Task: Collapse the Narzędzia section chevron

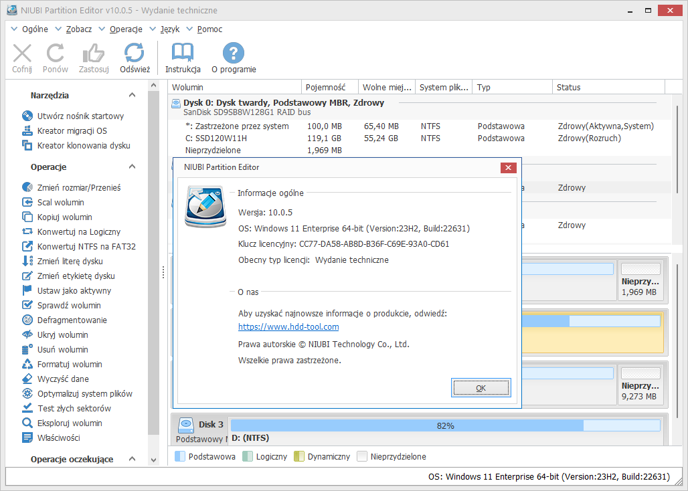Action: (132, 95)
